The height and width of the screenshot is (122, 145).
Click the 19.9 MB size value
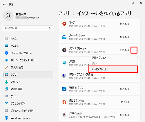(124, 24)
